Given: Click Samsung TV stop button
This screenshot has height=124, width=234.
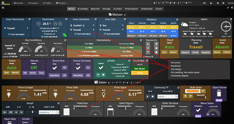Looking at the screenshot, I should click(153, 96).
